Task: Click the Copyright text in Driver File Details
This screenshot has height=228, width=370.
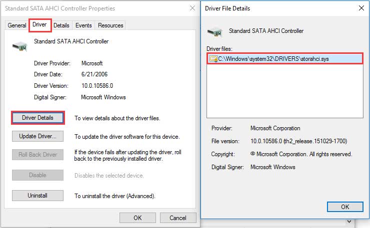Action: pyautogui.click(x=301, y=154)
